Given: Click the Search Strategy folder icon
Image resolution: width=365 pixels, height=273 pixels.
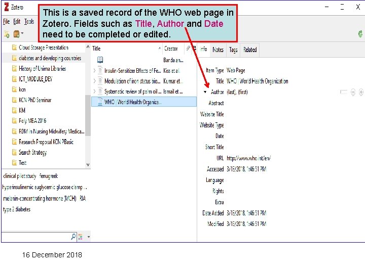Looking at the screenshot, I should pos(14,152).
